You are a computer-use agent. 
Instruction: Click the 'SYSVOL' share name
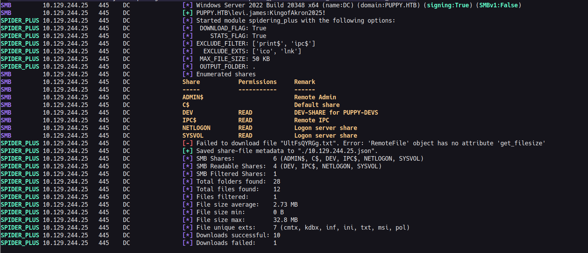click(193, 136)
